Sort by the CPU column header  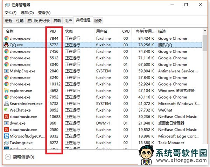pyautogui.click(x=125, y=31)
